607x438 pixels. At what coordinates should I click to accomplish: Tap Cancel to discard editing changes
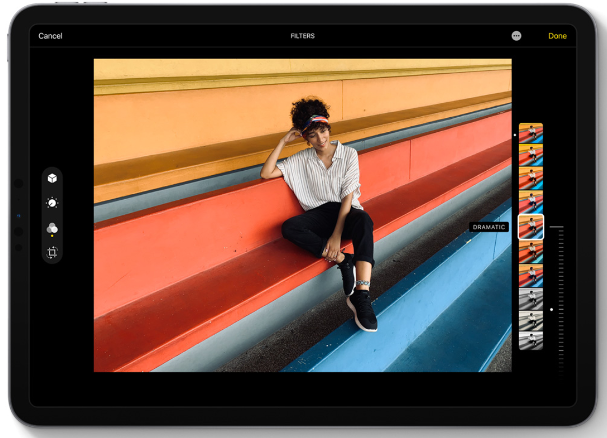point(50,36)
